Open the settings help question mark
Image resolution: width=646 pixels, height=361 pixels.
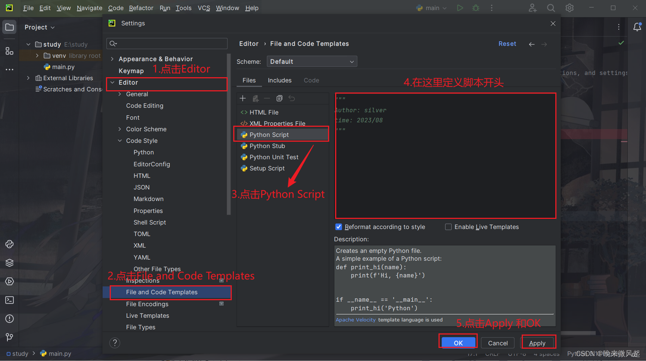[x=115, y=343]
